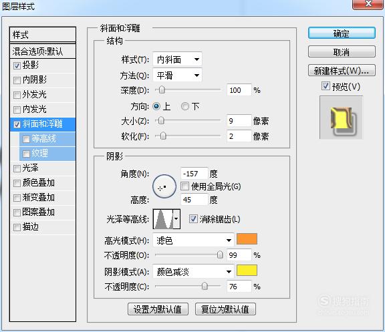Open the 样式(T) 内斜面 dropdown
This screenshot has width=385, height=332.
coord(177,59)
